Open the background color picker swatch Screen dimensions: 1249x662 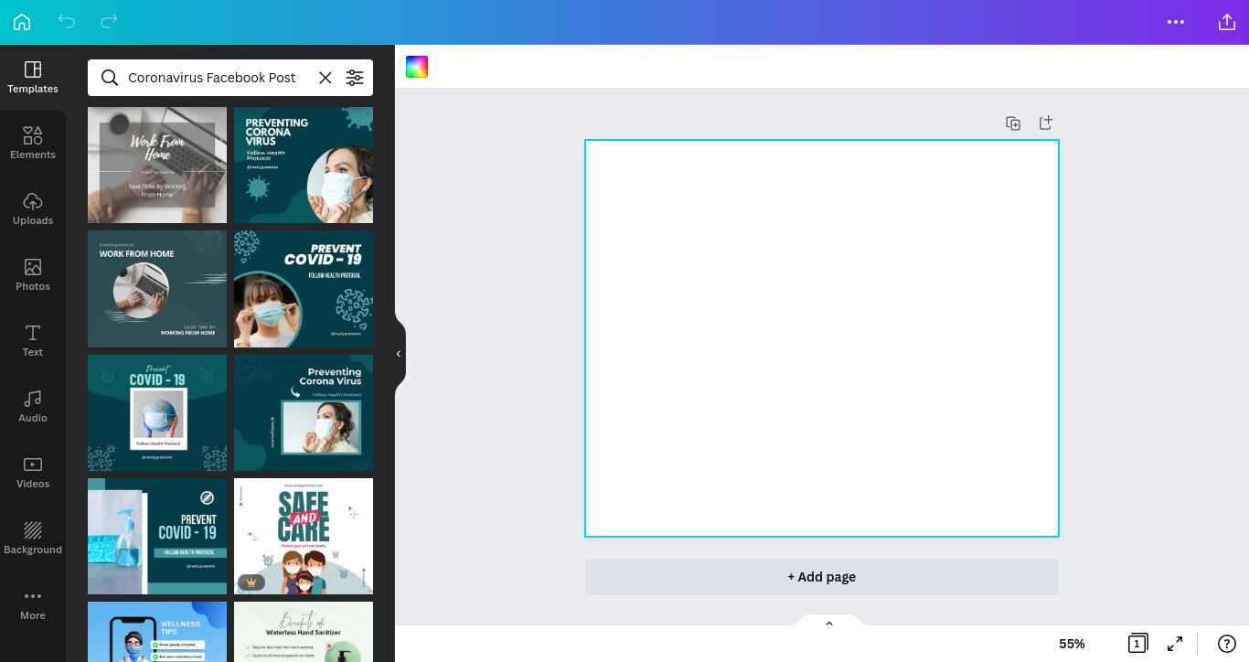pyautogui.click(x=417, y=67)
